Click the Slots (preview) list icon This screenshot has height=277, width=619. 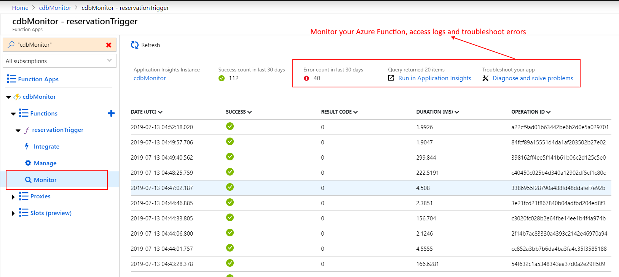click(x=24, y=213)
